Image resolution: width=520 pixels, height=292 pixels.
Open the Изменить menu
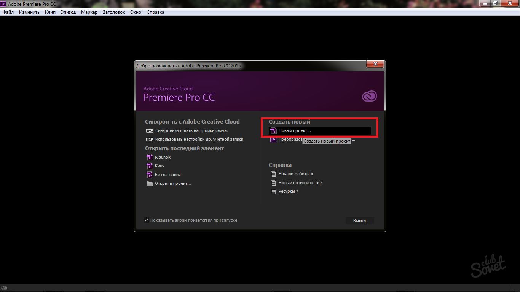coord(29,12)
